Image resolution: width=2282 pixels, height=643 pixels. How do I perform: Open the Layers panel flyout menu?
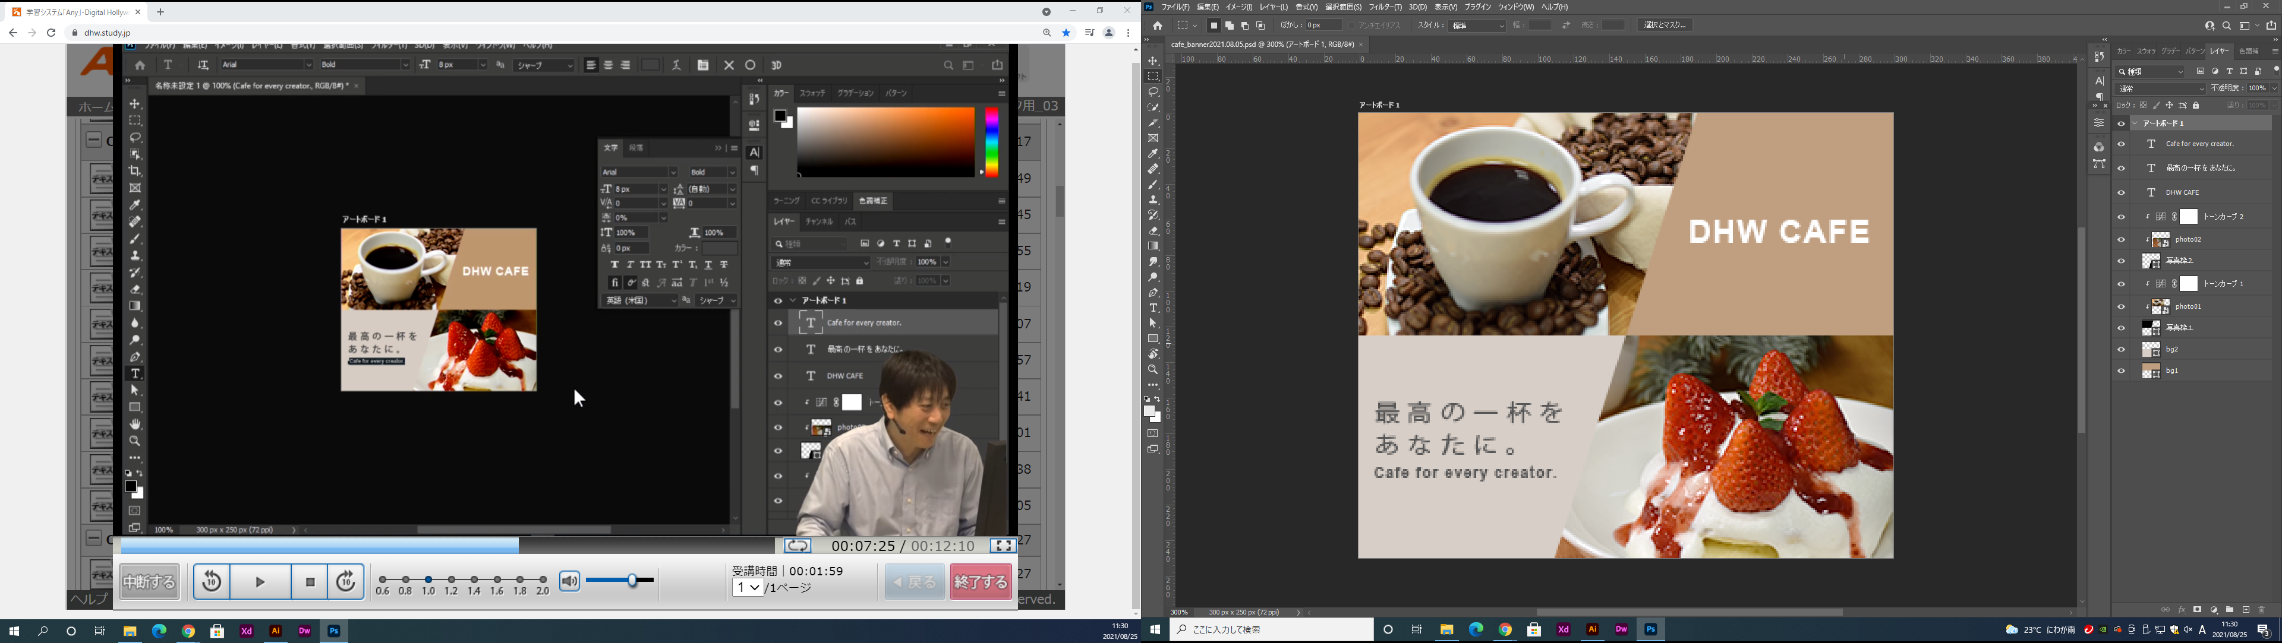[x=2275, y=51]
